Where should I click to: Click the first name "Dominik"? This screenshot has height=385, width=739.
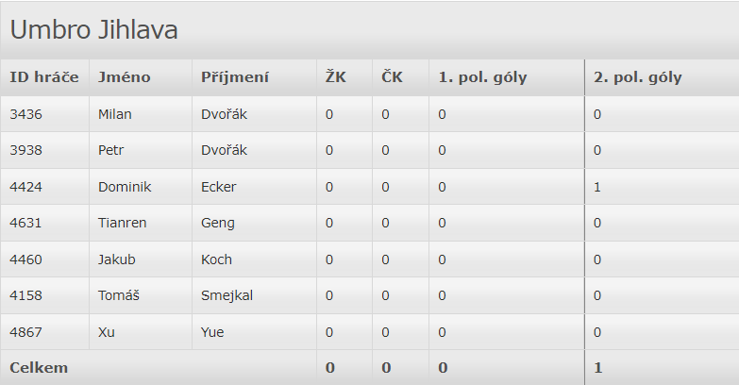[125, 187]
